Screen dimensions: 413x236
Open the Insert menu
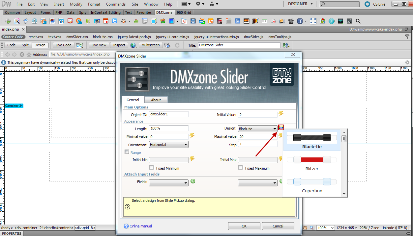point(59,4)
